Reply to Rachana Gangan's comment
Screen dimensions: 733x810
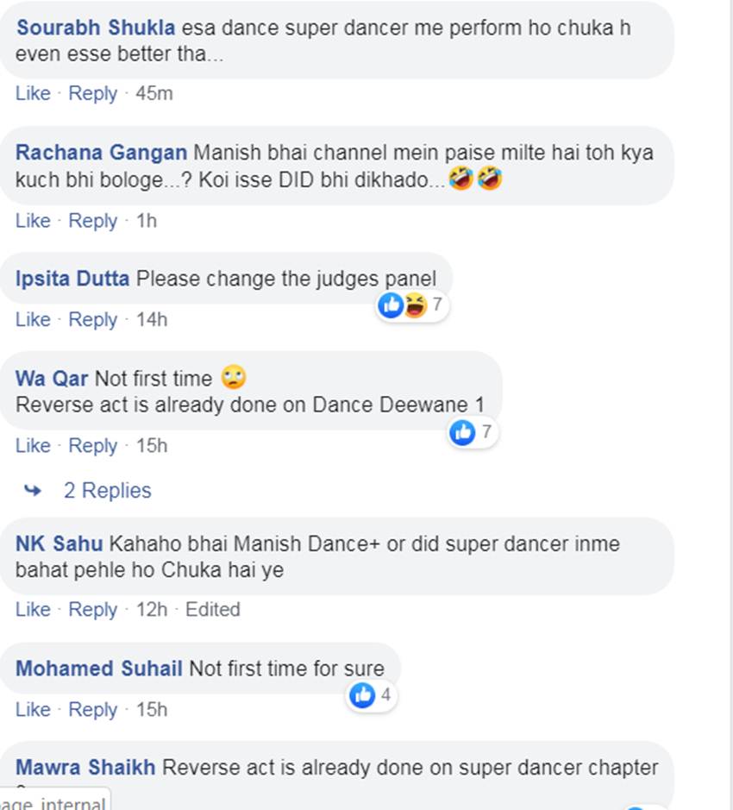93,221
